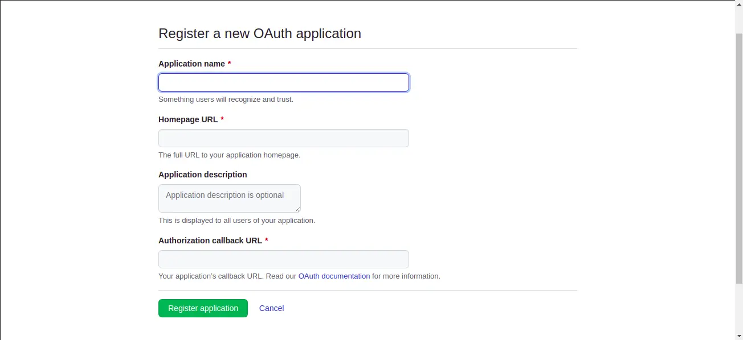Screen dimensions: 743x340
Task: Click the "Application name" label
Action: tap(191, 64)
